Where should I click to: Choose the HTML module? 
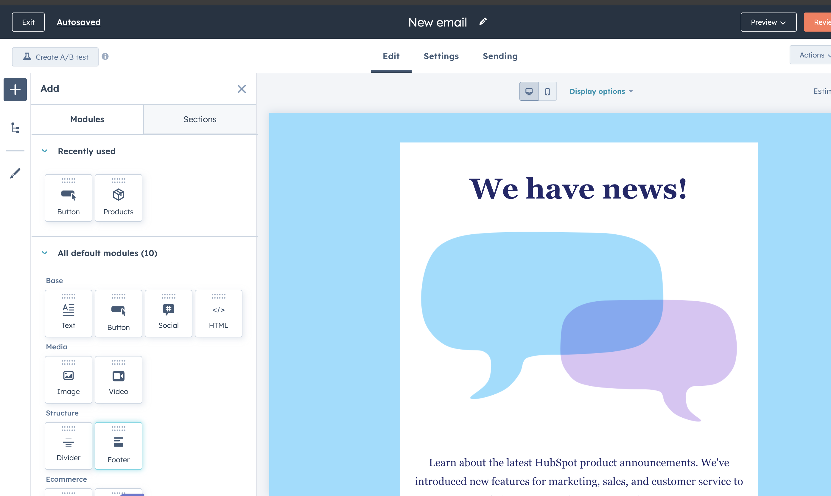coord(219,314)
